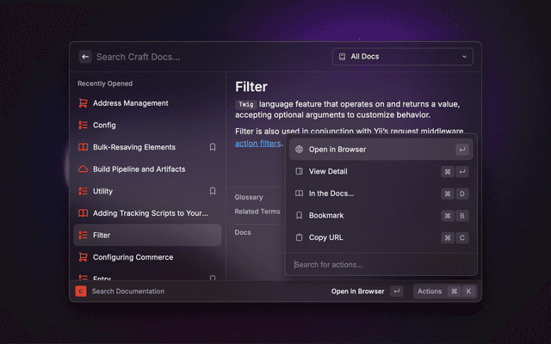Click the back arrow button
This screenshot has height=344, width=551.
(x=85, y=57)
